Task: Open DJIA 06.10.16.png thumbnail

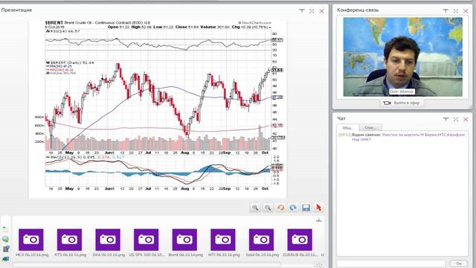Action: (108, 240)
